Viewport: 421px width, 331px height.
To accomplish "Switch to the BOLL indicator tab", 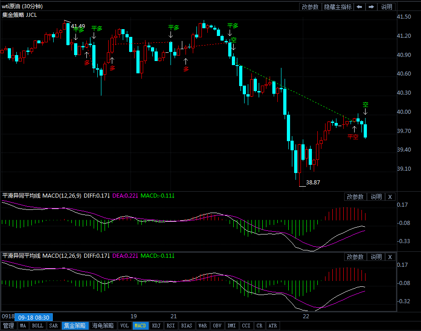I will point(38,326).
